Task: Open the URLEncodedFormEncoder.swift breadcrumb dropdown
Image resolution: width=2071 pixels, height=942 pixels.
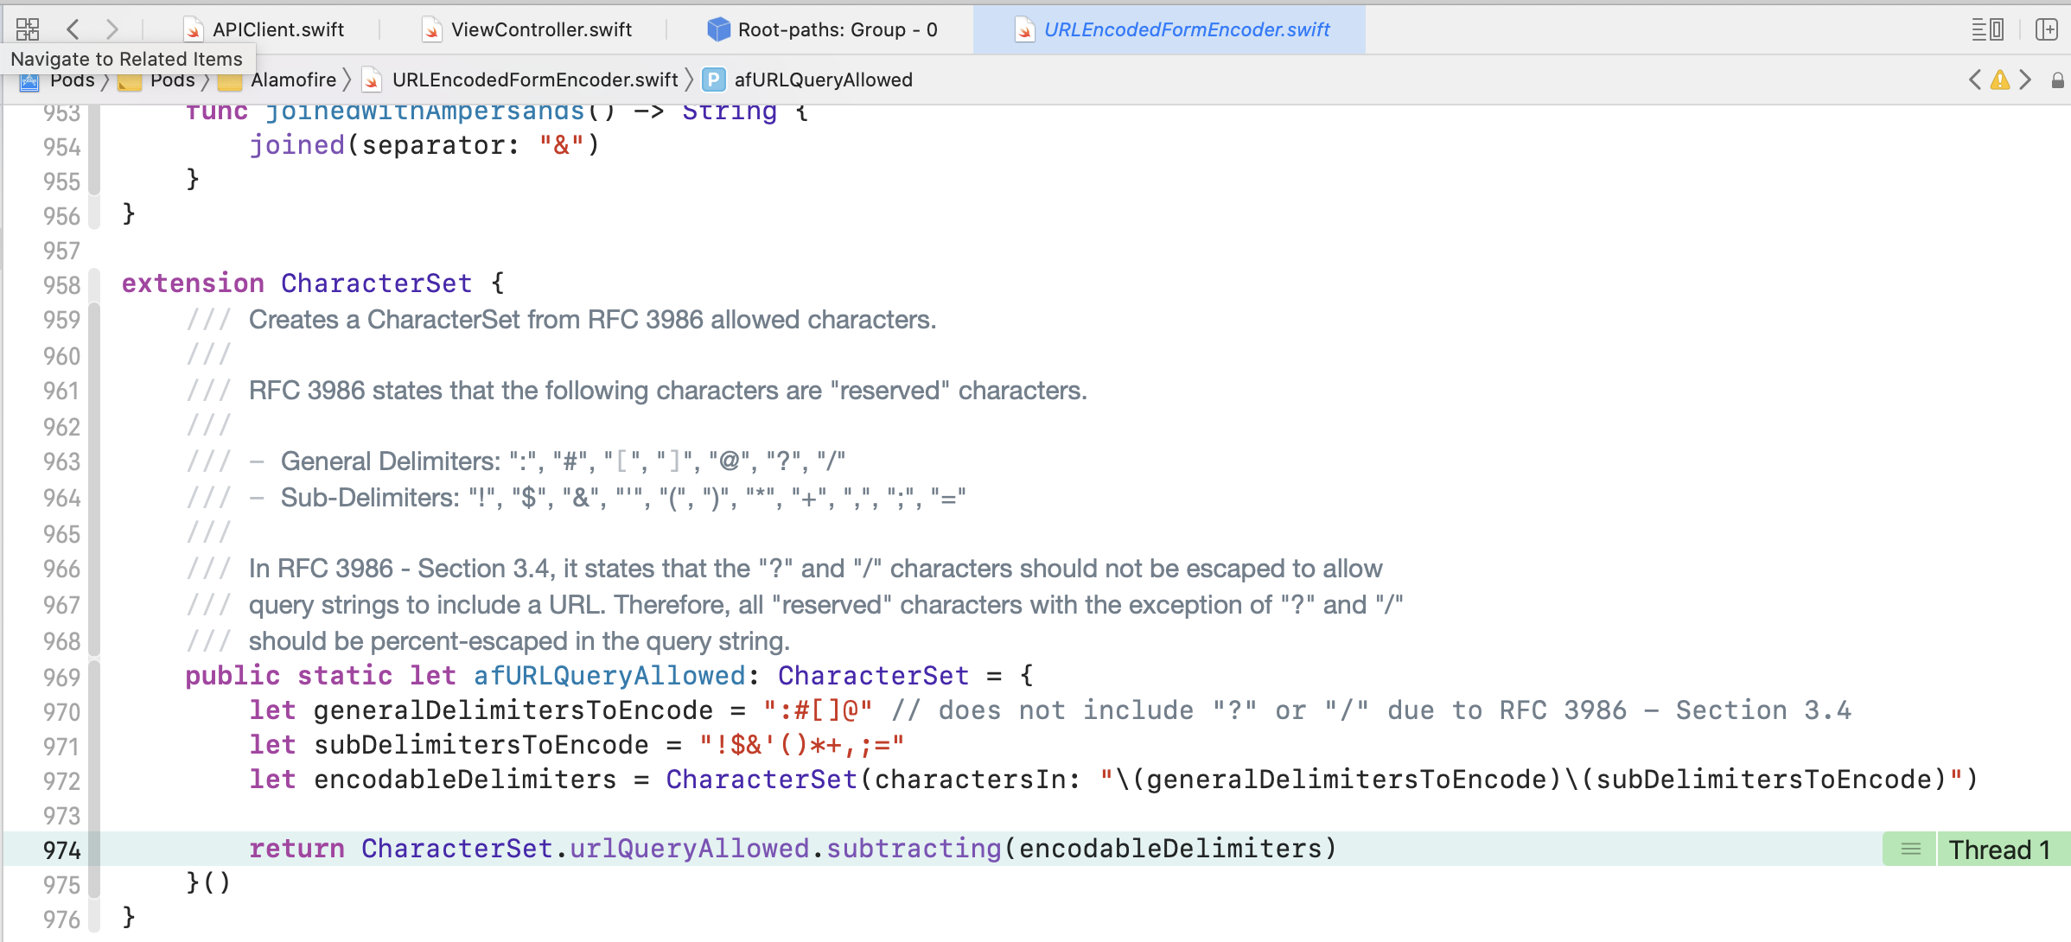Action: pyautogui.click(x=535, y=80)
